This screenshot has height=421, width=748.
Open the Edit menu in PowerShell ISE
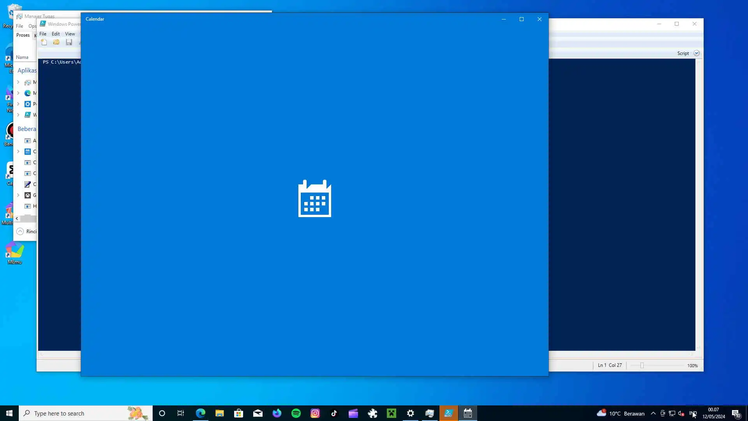tap(56, 34)
